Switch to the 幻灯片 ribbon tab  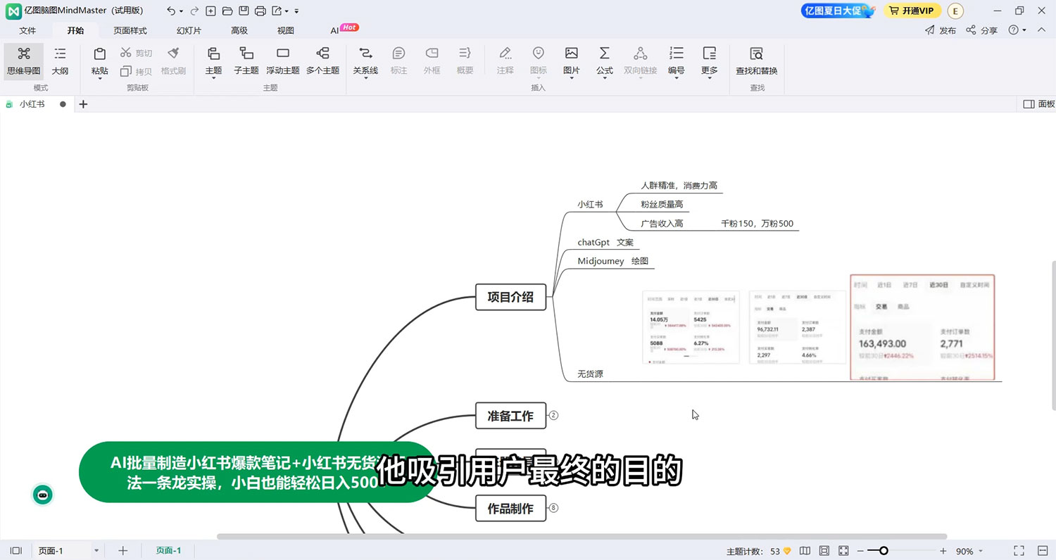188,30
